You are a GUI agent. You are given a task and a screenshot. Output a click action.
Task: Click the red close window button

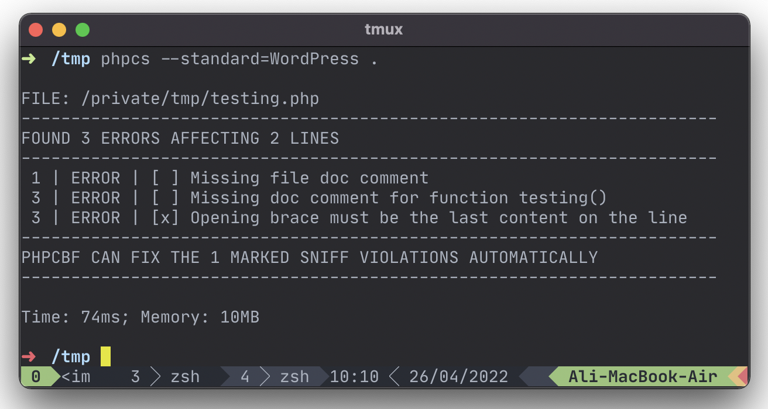pos(36,29)
